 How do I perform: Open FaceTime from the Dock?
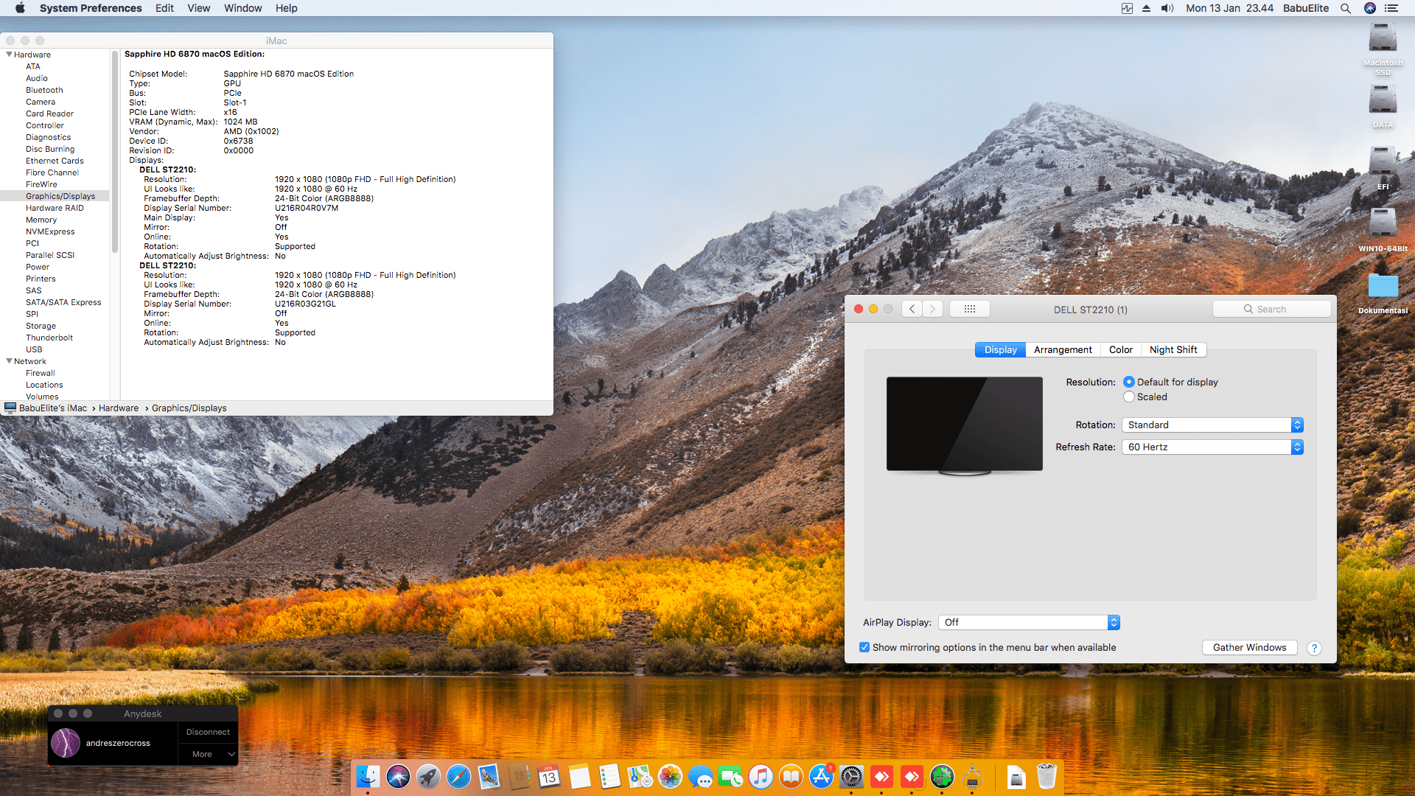pyautogui.click(x=730, y=776)
